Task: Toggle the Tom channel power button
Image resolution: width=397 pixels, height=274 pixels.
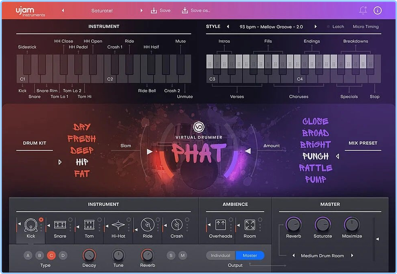Action: tap(99, 220)
